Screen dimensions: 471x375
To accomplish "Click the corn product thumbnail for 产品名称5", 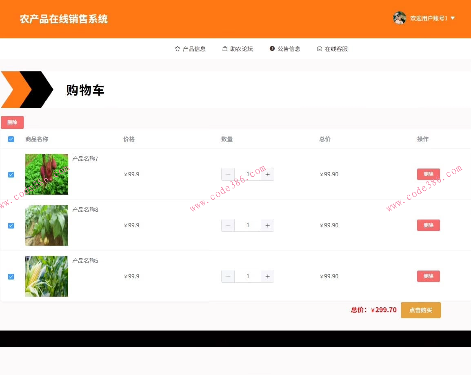I will pyautogui.click(x=47, y=276).
